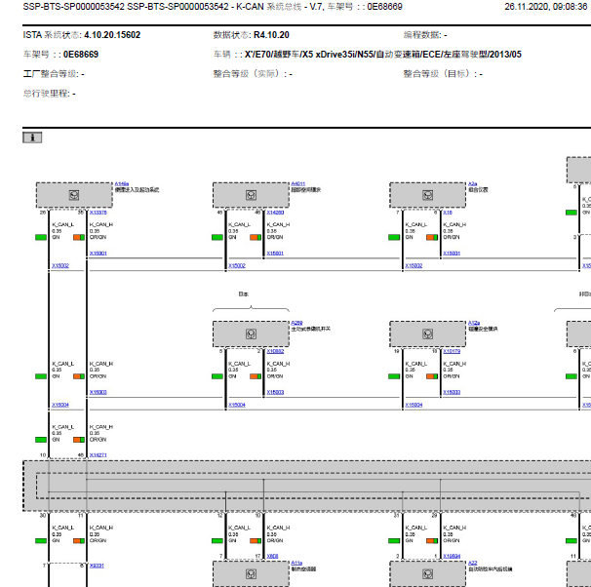The width and height of the screenshot is (591, 587).
Task: Open X15001 link below A2a K_CAN_H
Action: [452, 254]
